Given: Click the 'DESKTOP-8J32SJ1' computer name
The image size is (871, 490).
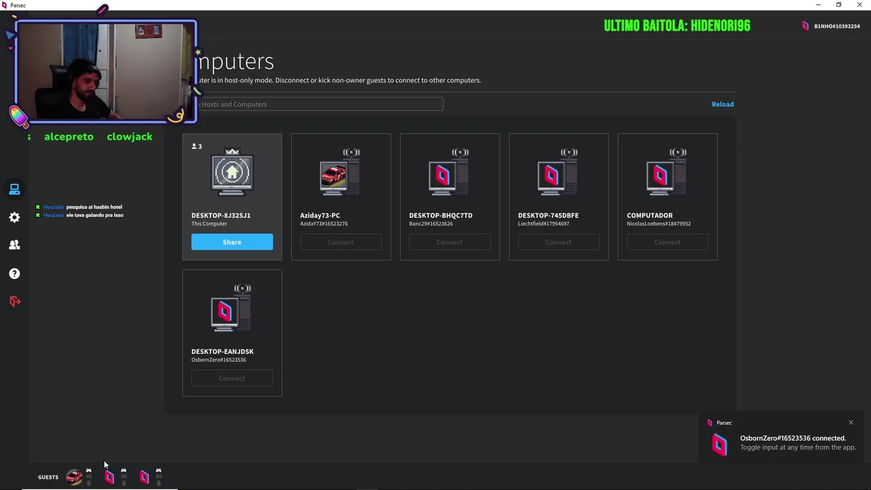Looking at the screenshot, I should 221,215.
